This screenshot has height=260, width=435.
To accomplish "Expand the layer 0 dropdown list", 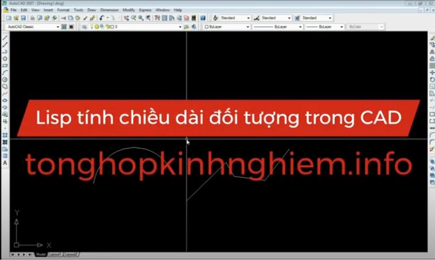I will [x=180, y=27].
